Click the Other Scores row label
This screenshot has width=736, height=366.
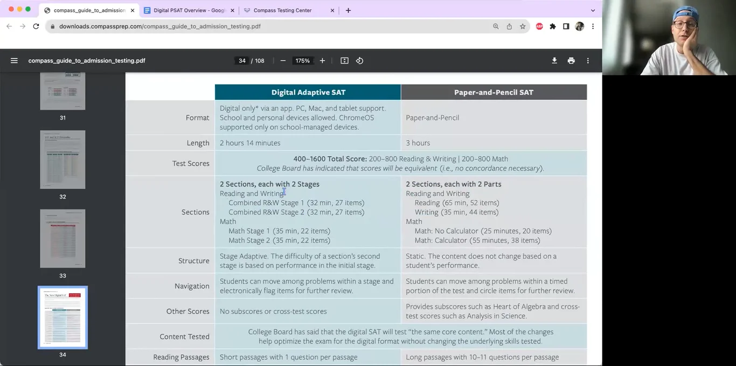tap(188, 311)
